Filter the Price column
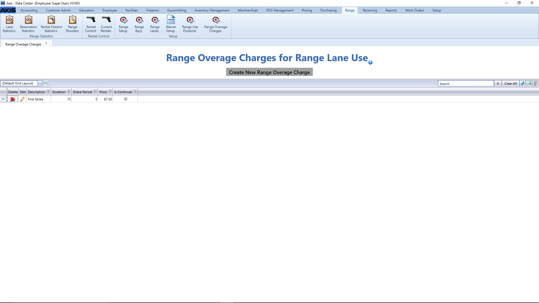 tap(110, 91)
